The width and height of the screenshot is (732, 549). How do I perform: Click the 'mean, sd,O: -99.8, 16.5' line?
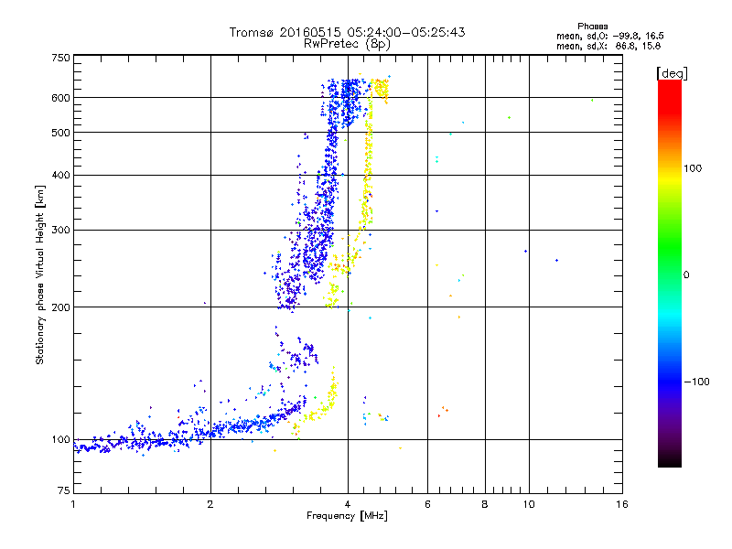click(x=609, y=36)
